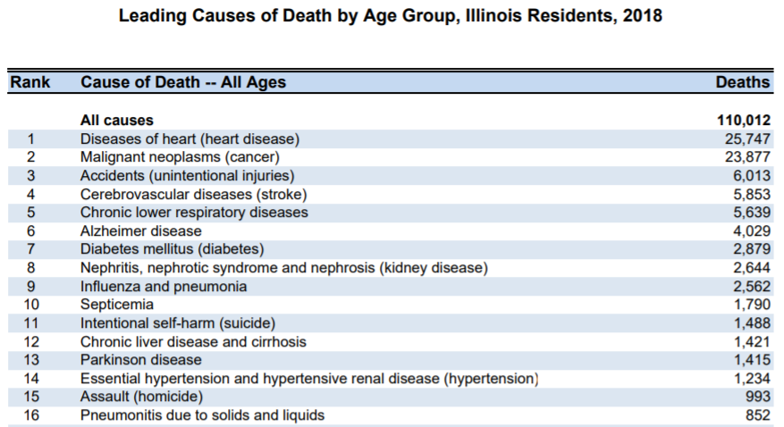
Task: Select the deaths value 25,747
Action: coord(747,138)
